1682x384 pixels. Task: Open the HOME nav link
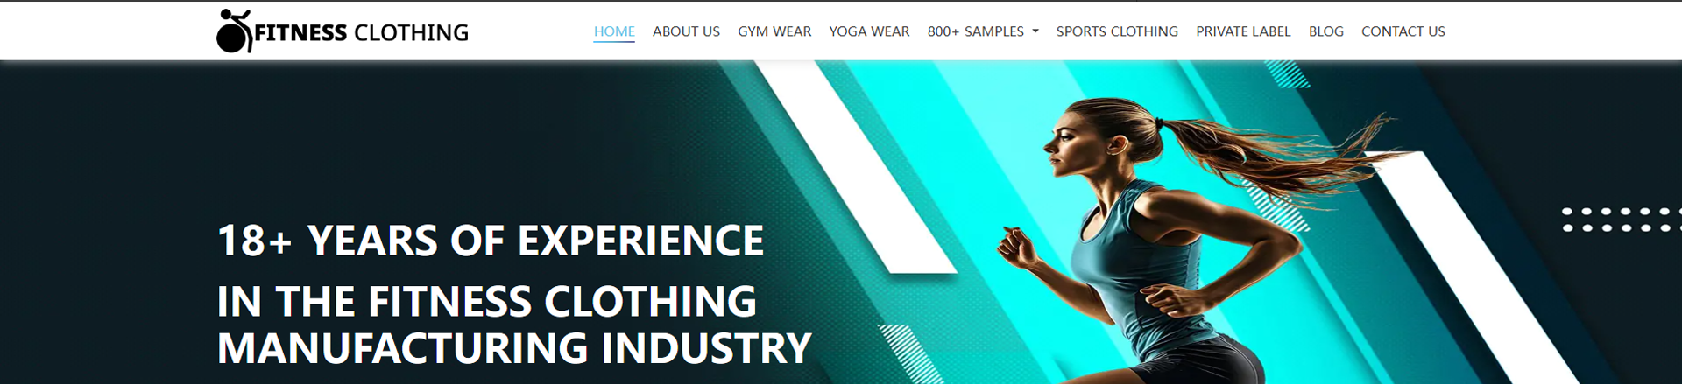tap(614, 31)
